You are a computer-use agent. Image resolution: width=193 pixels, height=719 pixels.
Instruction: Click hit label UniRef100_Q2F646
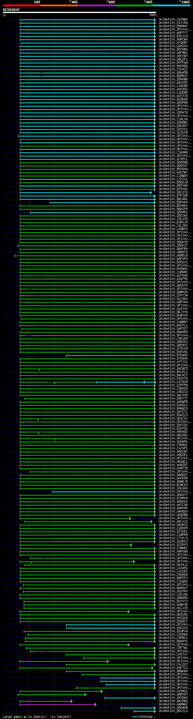173,276
